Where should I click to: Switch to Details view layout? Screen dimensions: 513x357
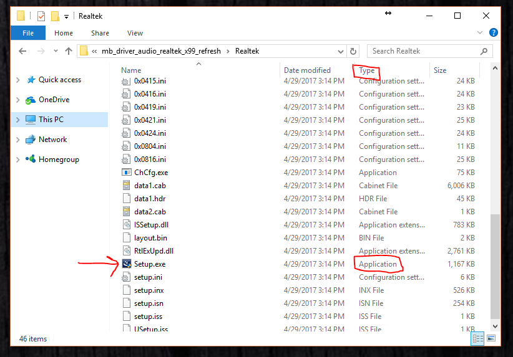(x=477, y=338)
